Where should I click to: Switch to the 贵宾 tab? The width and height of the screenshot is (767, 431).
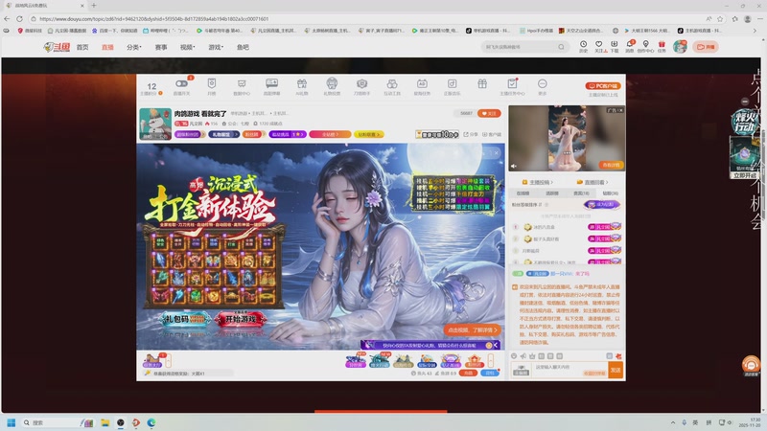[x=581, y=193]
